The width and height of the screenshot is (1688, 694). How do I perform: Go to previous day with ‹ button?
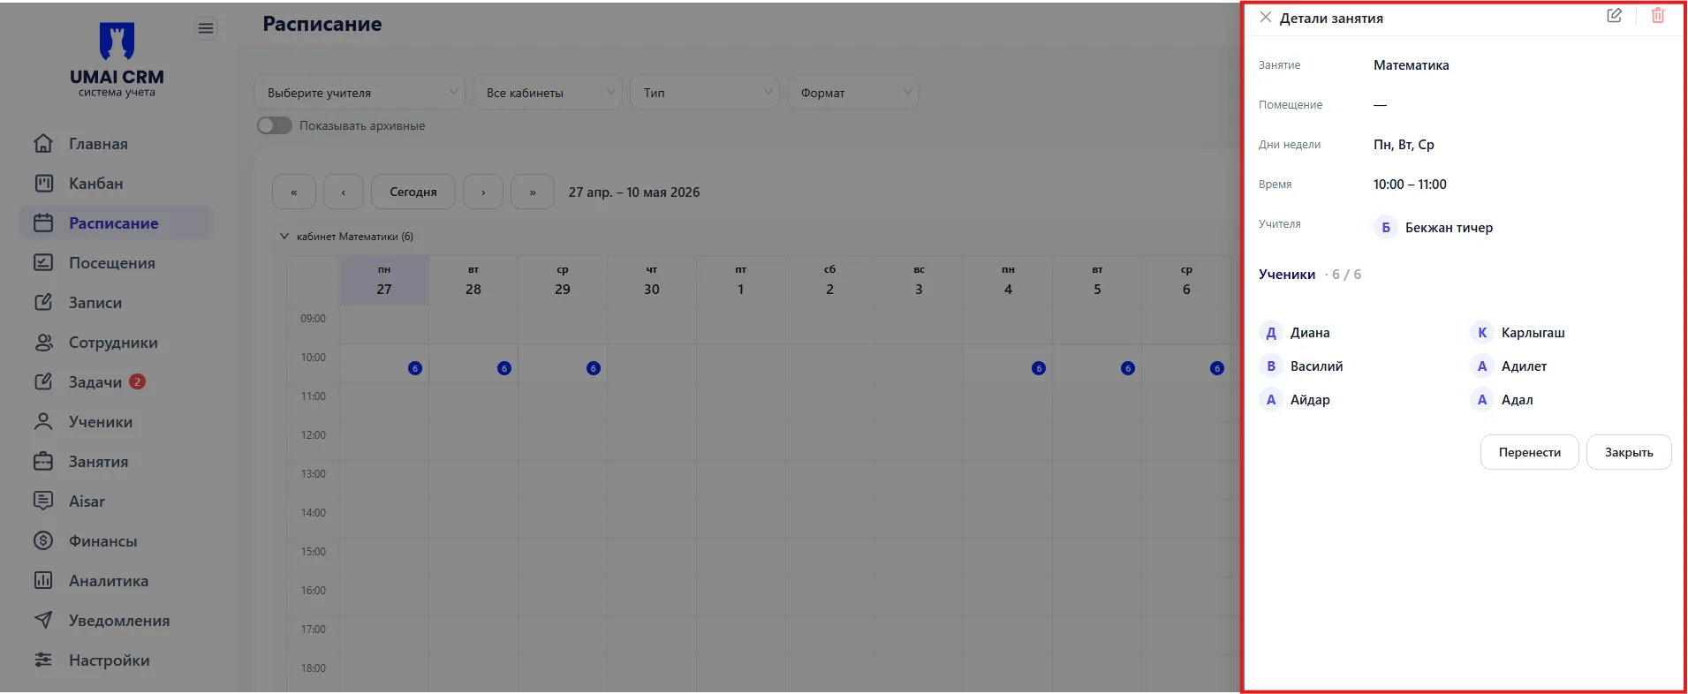[x=344, y=192]
